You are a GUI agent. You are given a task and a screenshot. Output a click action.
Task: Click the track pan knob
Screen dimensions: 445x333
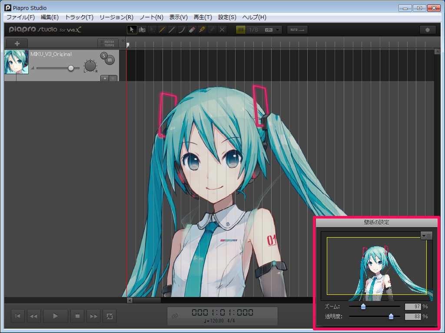(x=90, y=66)
